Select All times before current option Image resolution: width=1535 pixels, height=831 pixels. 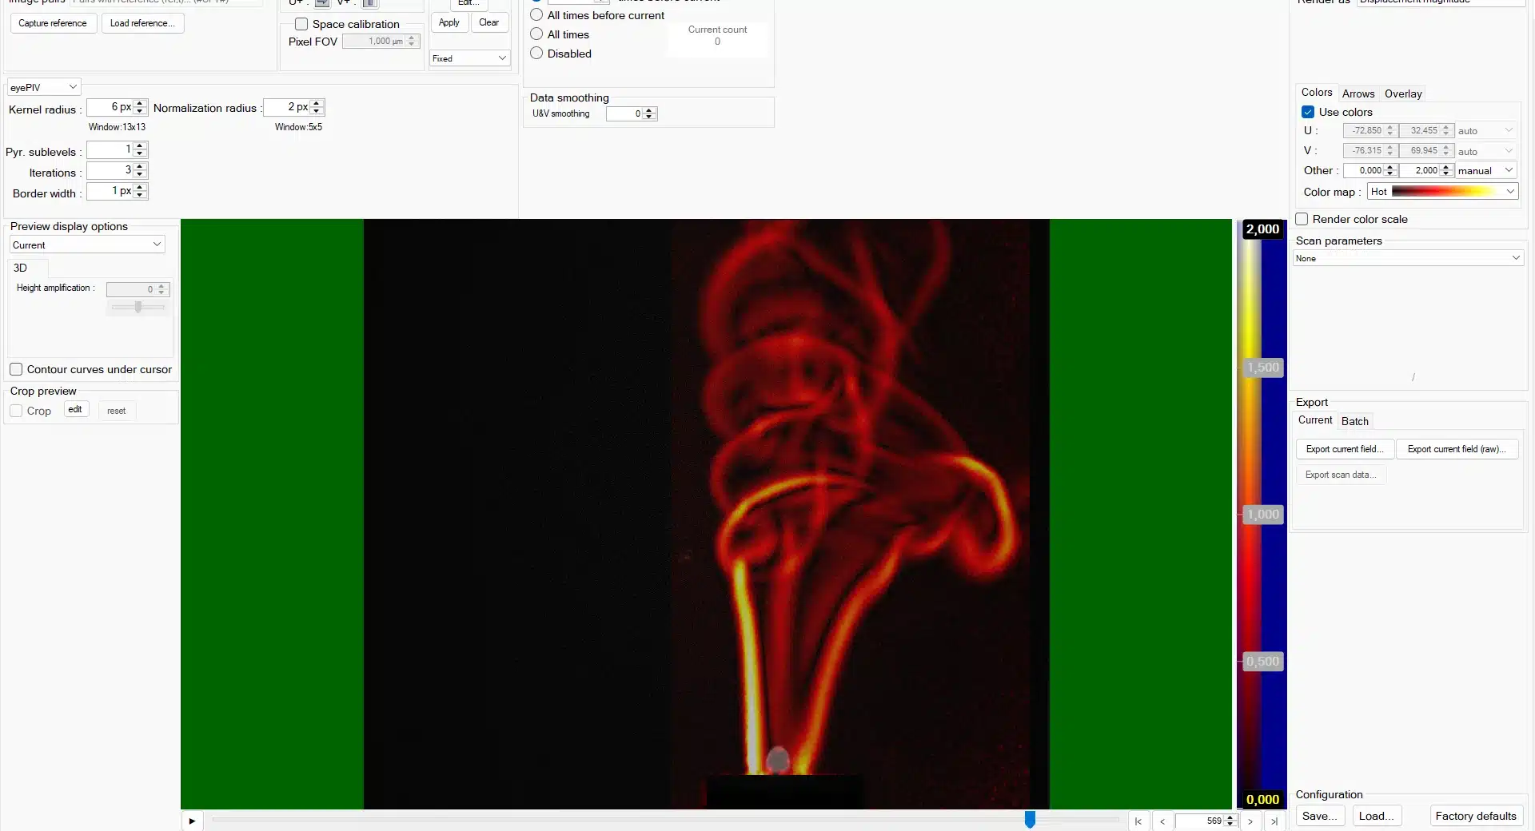tap(536, 14)
